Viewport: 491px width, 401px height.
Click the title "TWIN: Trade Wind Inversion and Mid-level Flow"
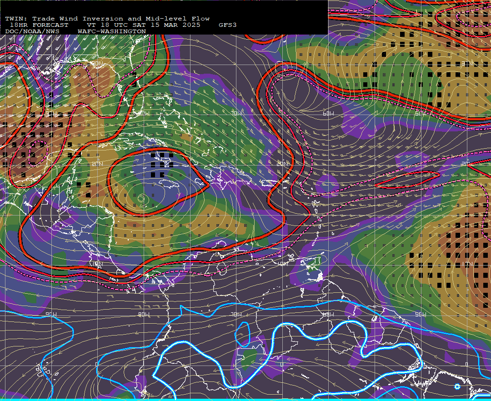[x=107, y=19]
